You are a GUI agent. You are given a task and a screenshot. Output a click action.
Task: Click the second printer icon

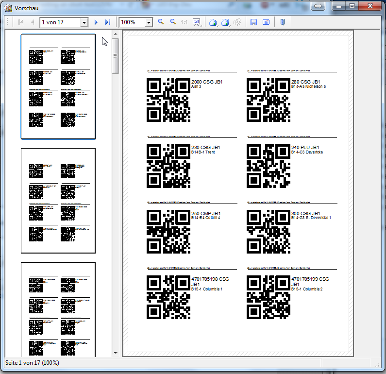pos(225,22)
